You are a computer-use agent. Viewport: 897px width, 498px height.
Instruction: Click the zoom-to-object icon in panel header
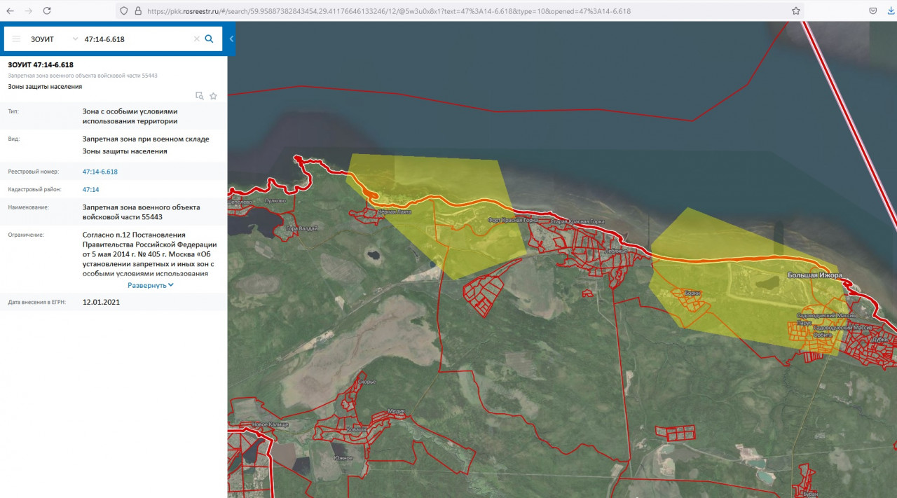point(199,96)
